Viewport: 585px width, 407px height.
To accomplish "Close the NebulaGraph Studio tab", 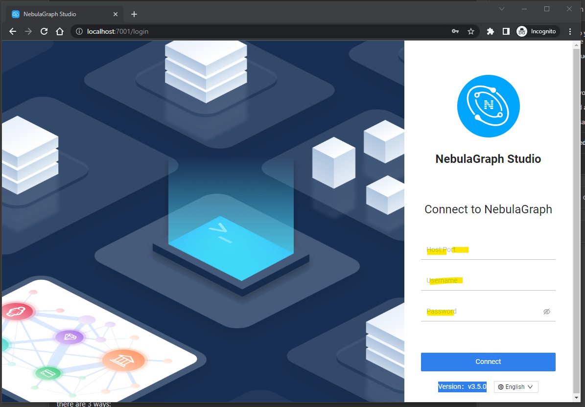I will pyautogui.click(x=115, y=14).
